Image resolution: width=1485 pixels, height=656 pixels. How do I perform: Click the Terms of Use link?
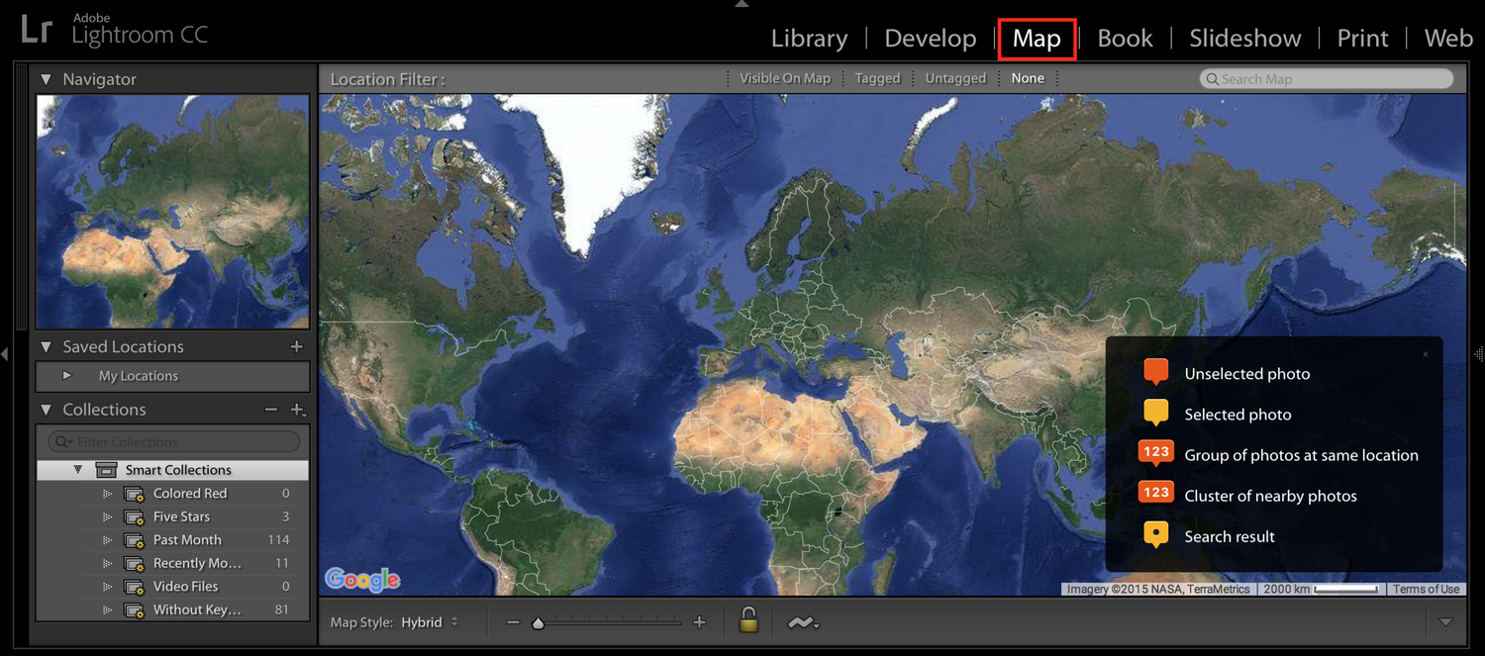(1426, 588)
